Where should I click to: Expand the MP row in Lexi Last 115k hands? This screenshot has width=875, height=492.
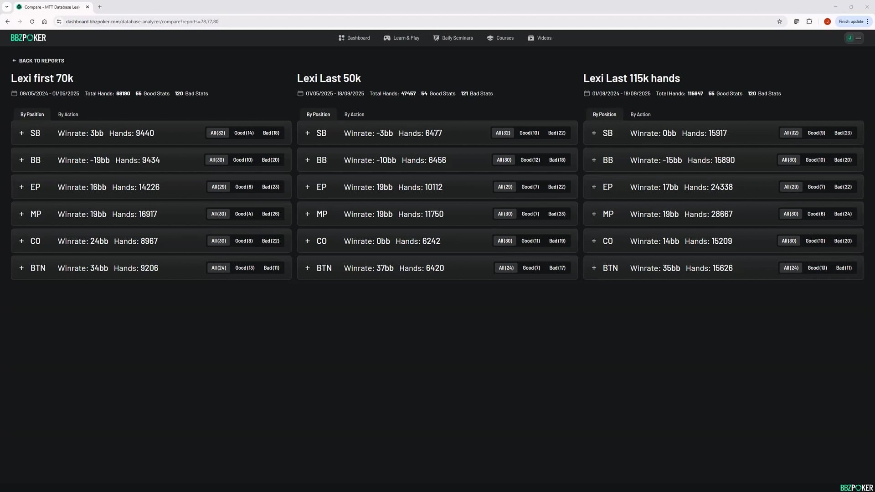point(594,214)
